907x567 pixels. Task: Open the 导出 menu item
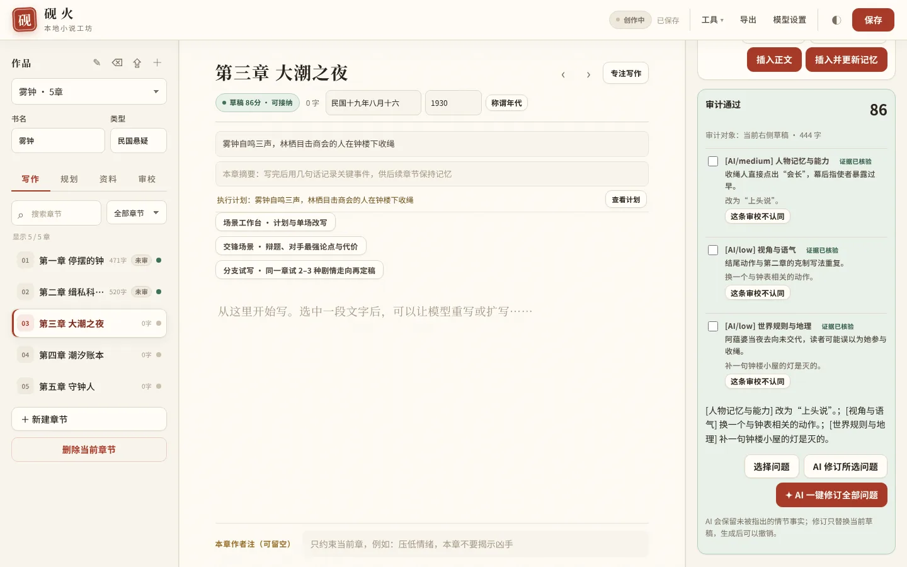748,20
